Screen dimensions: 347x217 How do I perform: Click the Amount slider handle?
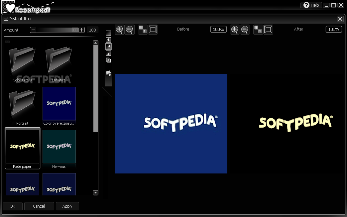click(x=75, y=30)
